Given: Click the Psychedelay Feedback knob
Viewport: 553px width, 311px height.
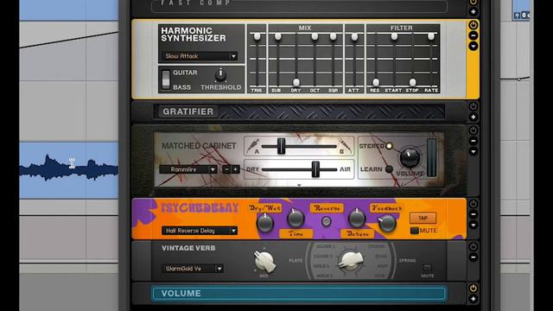Looking at the screenshot, I should click(387, 223).
